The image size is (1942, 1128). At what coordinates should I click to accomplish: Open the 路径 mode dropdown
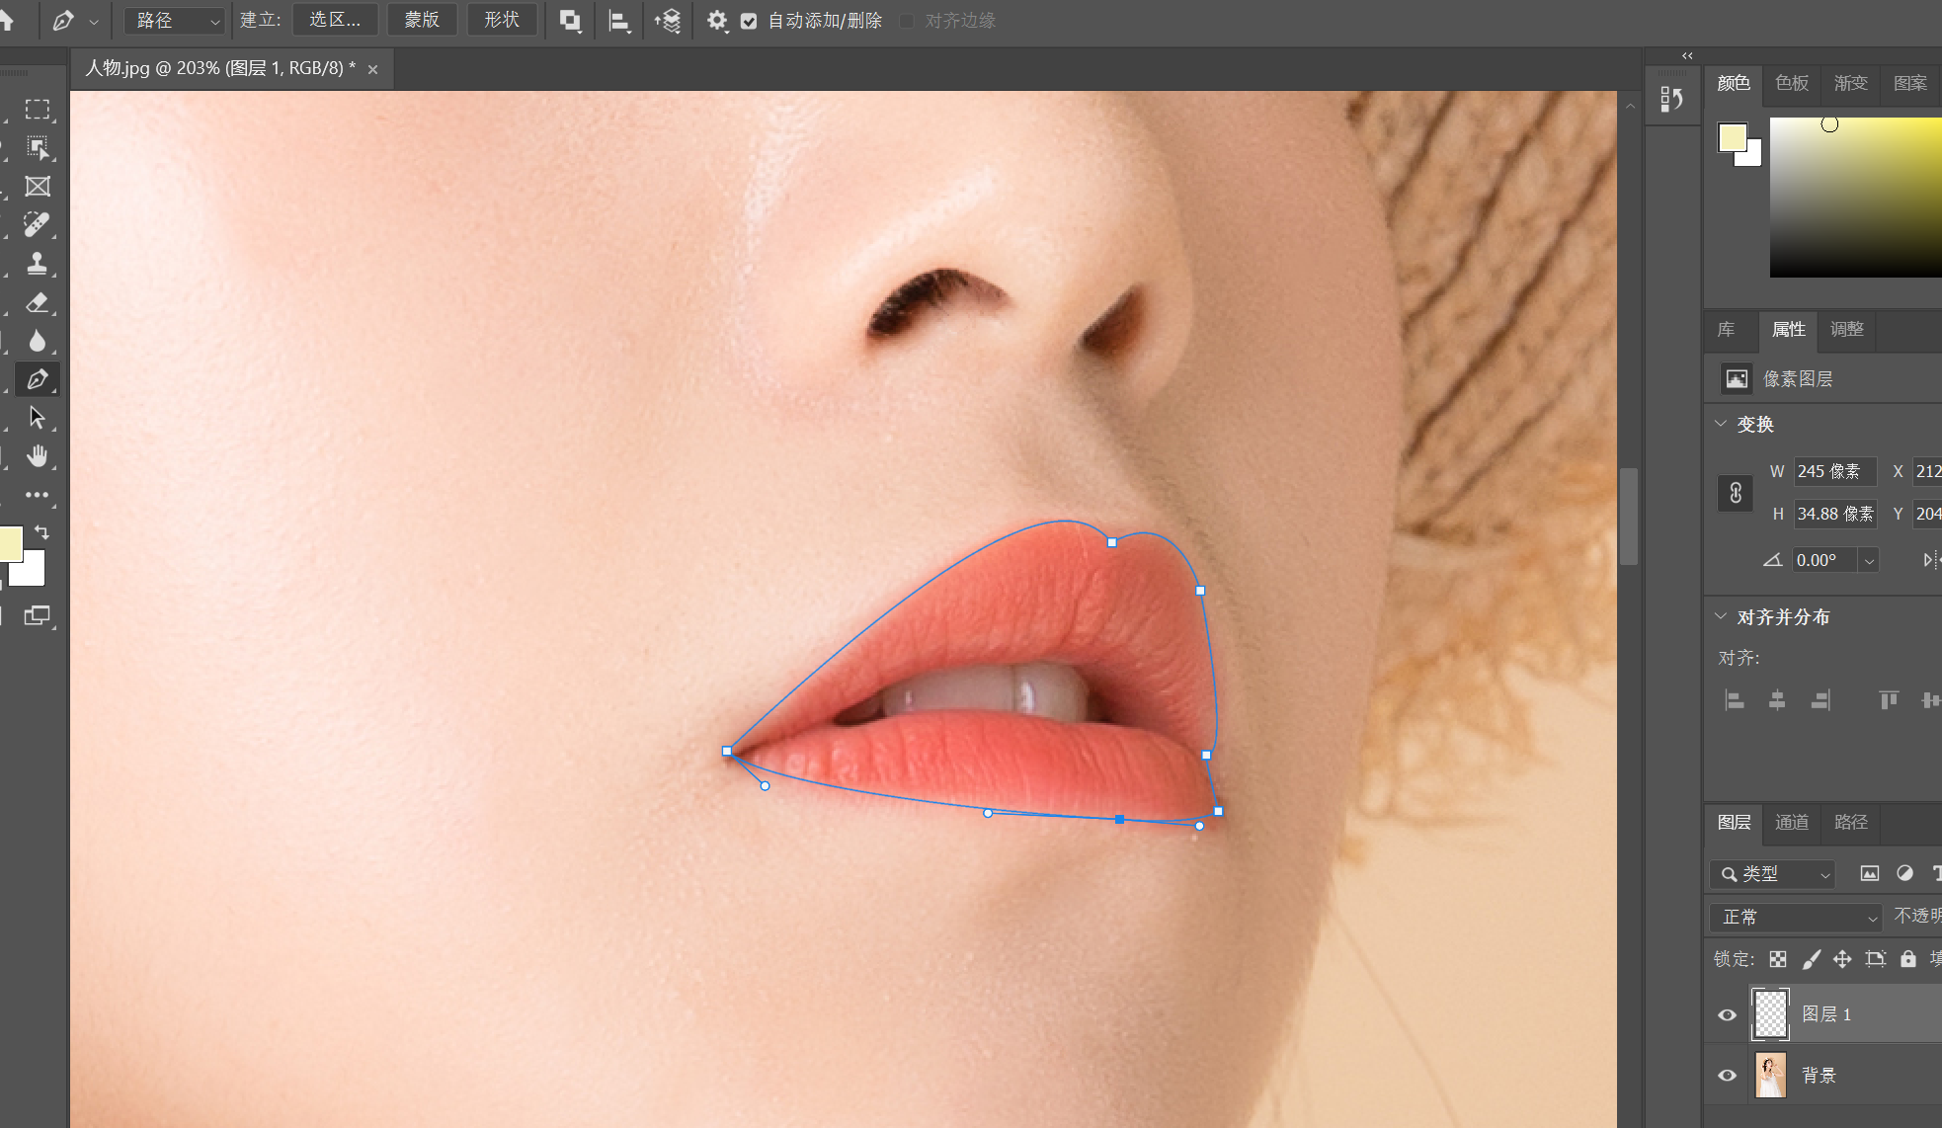(175, 21)
